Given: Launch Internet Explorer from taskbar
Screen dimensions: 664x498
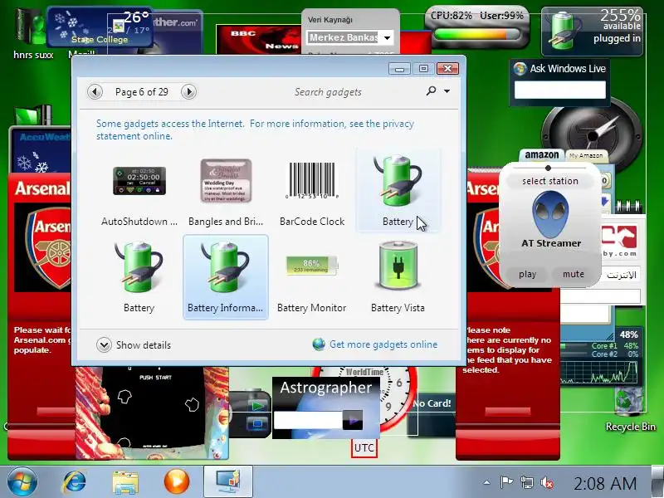Looking at the screenshot, I should pos(74,482).
